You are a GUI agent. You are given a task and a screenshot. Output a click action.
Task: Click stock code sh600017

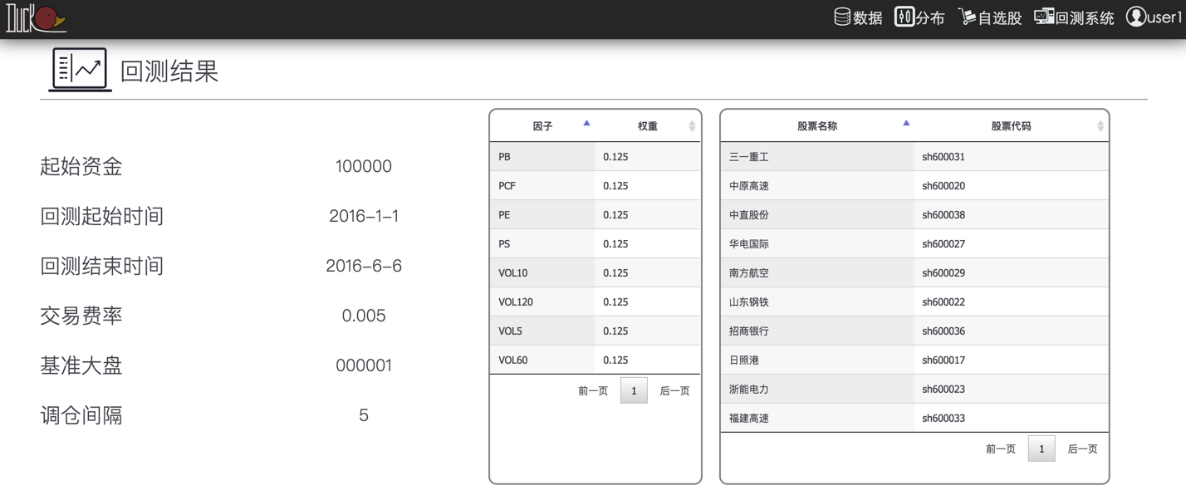coord(943,360)
